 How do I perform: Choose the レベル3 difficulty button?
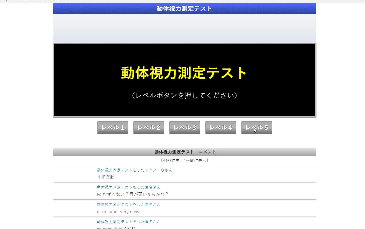click(x=185, y=128)
